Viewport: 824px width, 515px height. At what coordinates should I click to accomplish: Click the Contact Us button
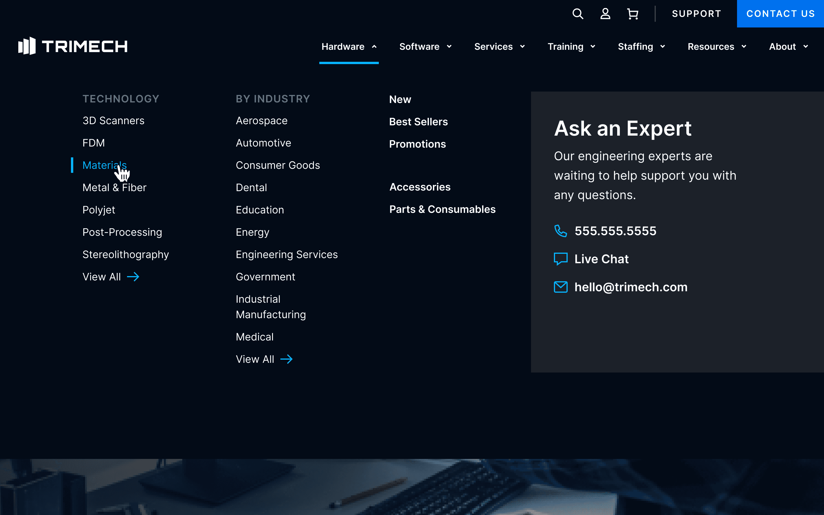coord(781,14)
